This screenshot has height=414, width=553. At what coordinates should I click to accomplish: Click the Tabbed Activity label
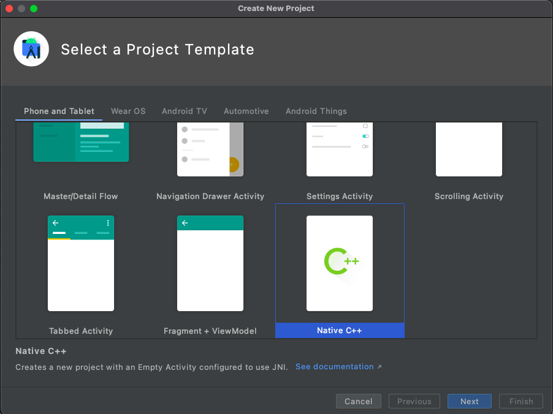click(x=81, y=331)
